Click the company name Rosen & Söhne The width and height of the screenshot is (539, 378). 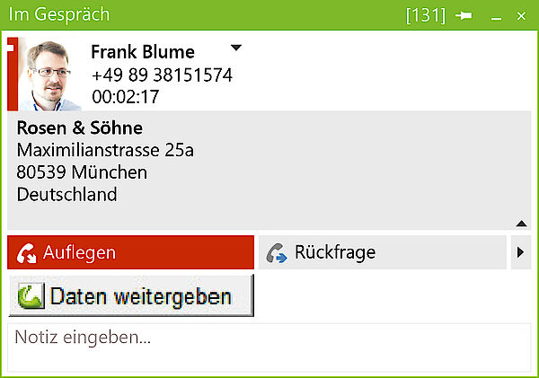click(x=80, y=128)
